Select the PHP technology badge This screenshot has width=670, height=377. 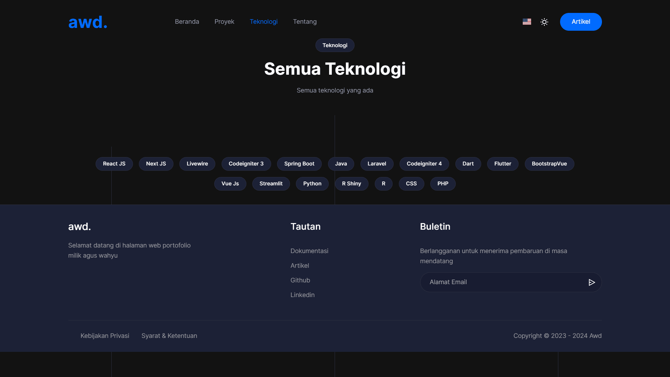click(x=442, y=184)
